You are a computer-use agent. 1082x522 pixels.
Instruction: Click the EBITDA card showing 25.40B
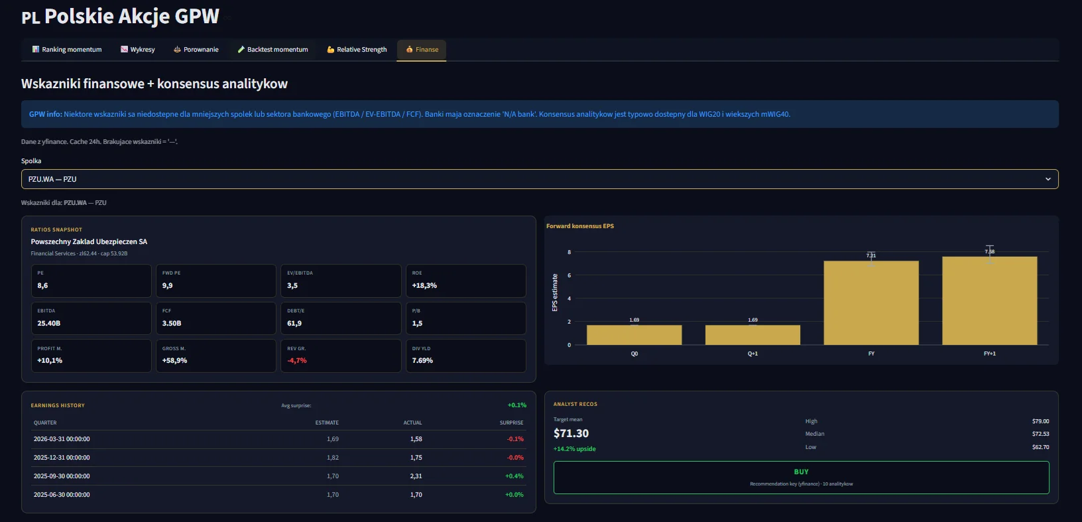[91, 318]
